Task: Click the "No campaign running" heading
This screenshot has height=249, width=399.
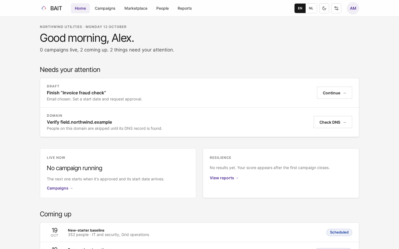Action: 75,168
